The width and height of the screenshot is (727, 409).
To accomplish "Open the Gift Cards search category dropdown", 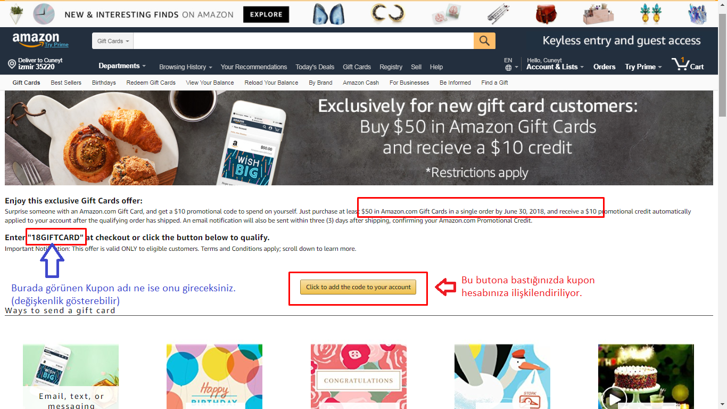I will coord(113,41).
